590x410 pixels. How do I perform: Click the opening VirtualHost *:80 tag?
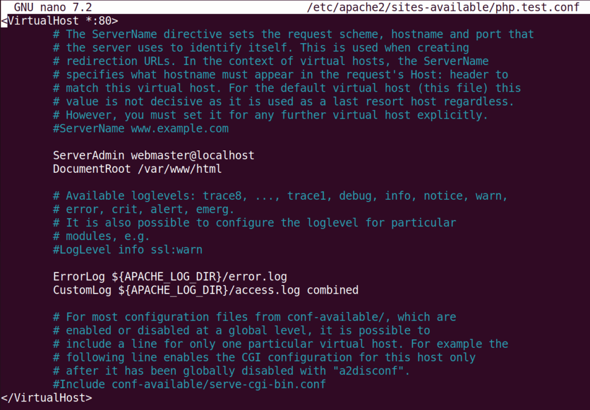[60, 21]
